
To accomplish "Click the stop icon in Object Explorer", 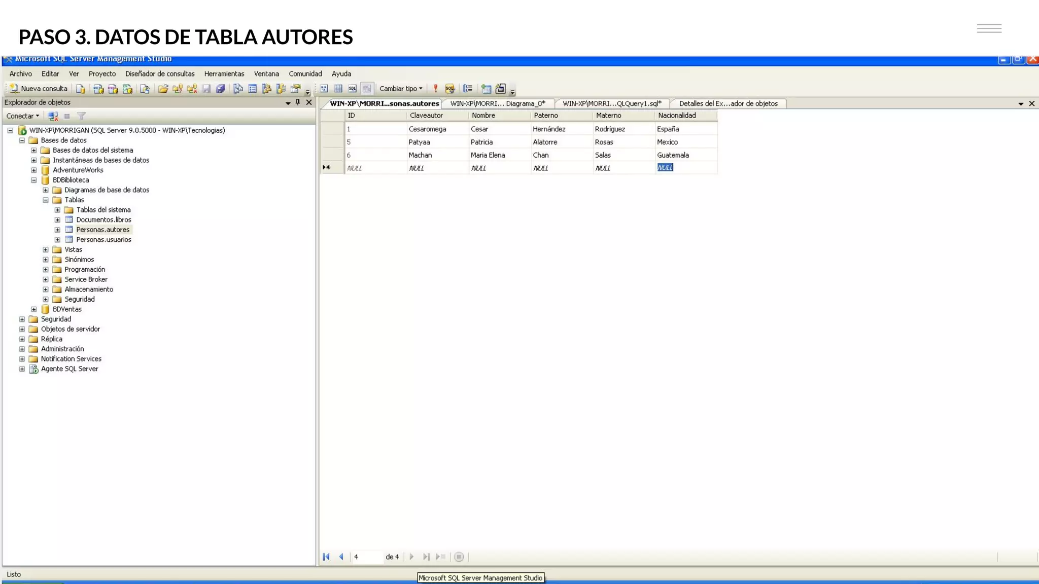I will point(67,116).
